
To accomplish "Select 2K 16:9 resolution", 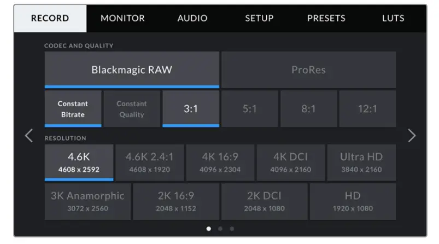I will (x=176, y=202).
